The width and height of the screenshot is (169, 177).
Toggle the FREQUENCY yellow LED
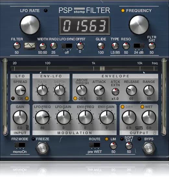(123, 11)
